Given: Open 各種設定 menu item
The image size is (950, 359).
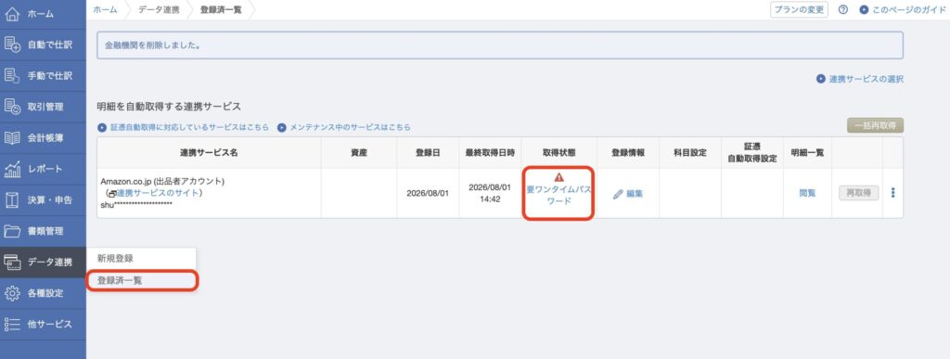Looking at the screenshot, I should pyautogui.click(x=43, y=293).
